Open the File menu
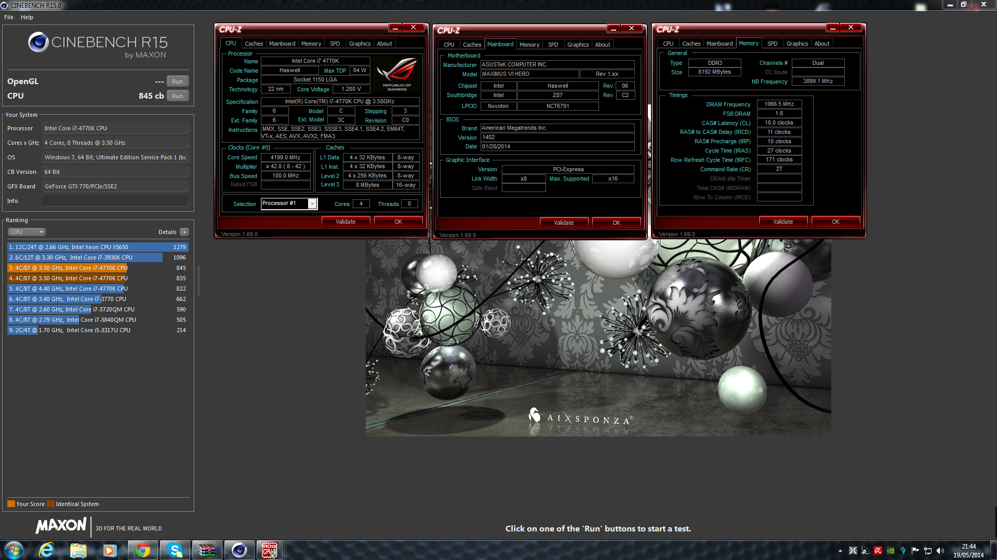The image size is (997, 560). pyautogui.click(x=9, y=17)
